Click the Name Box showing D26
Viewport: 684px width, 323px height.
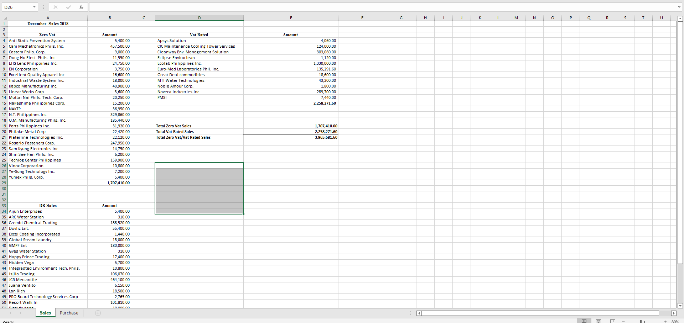click(17, 7)
